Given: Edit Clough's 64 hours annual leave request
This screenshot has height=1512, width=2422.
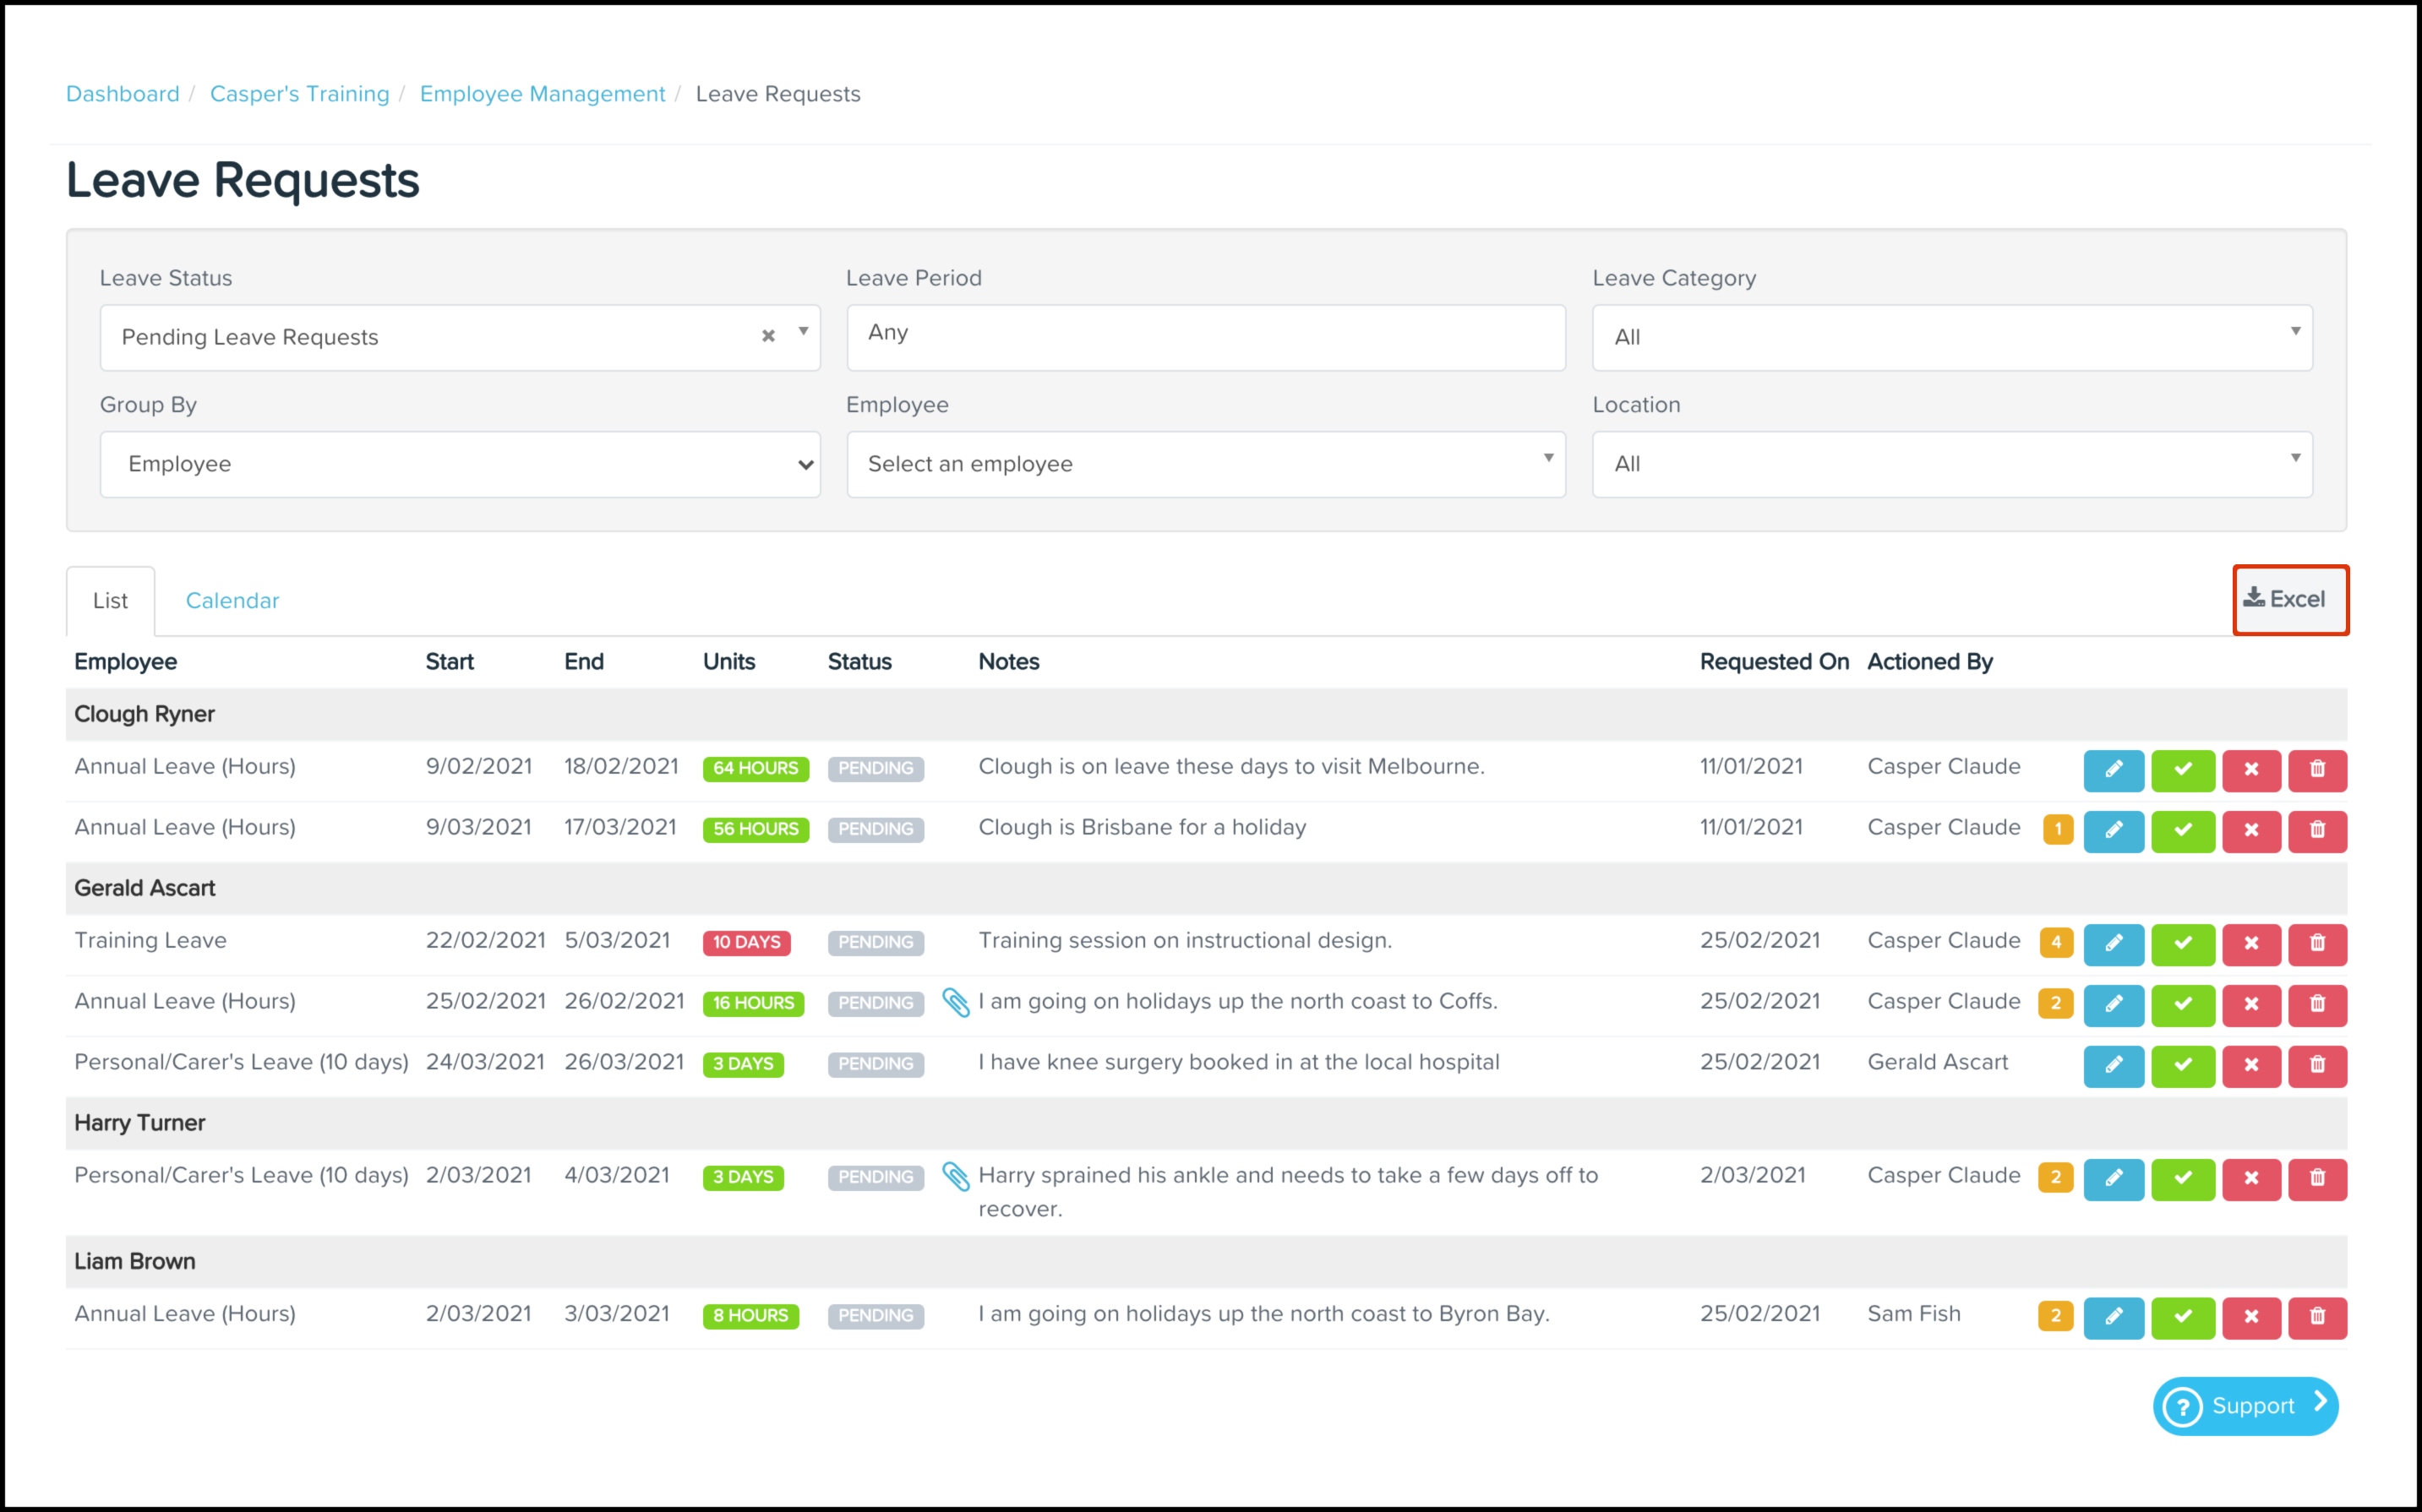Looking at the screenshot, I should click(2113, 770).
